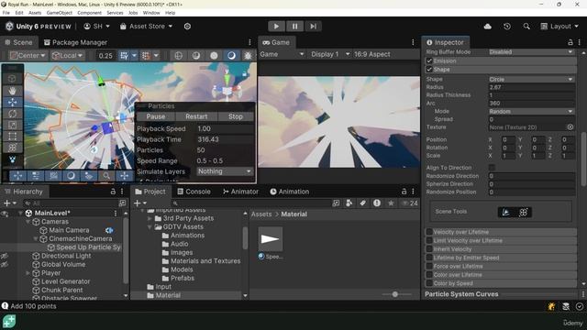This screenshot has width=587, height=330.
Task: Open the SH account dropdown button
Action: (x=96, y=27)
